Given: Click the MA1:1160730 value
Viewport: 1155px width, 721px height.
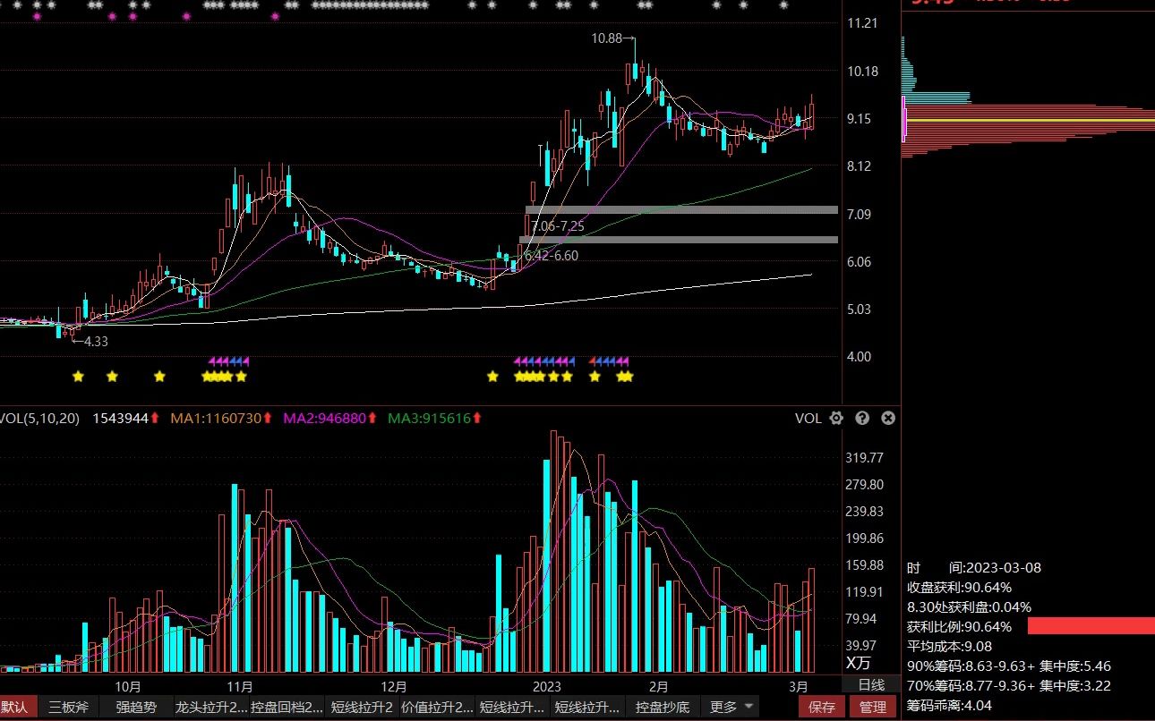Looking at the screenshot, I should tap(216, 418).
